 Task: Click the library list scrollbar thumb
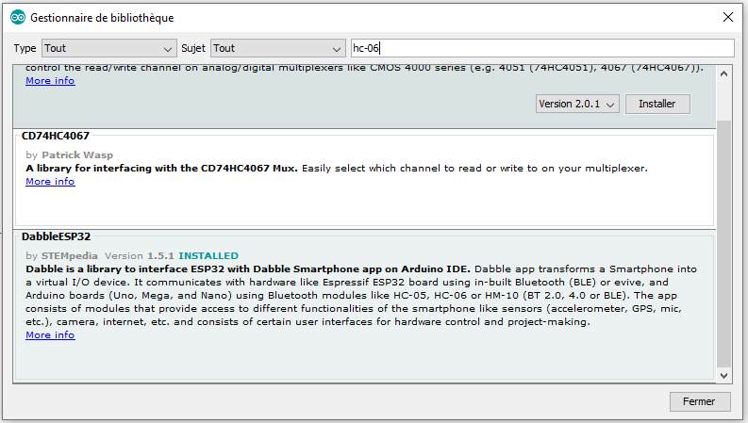point(723,240)
